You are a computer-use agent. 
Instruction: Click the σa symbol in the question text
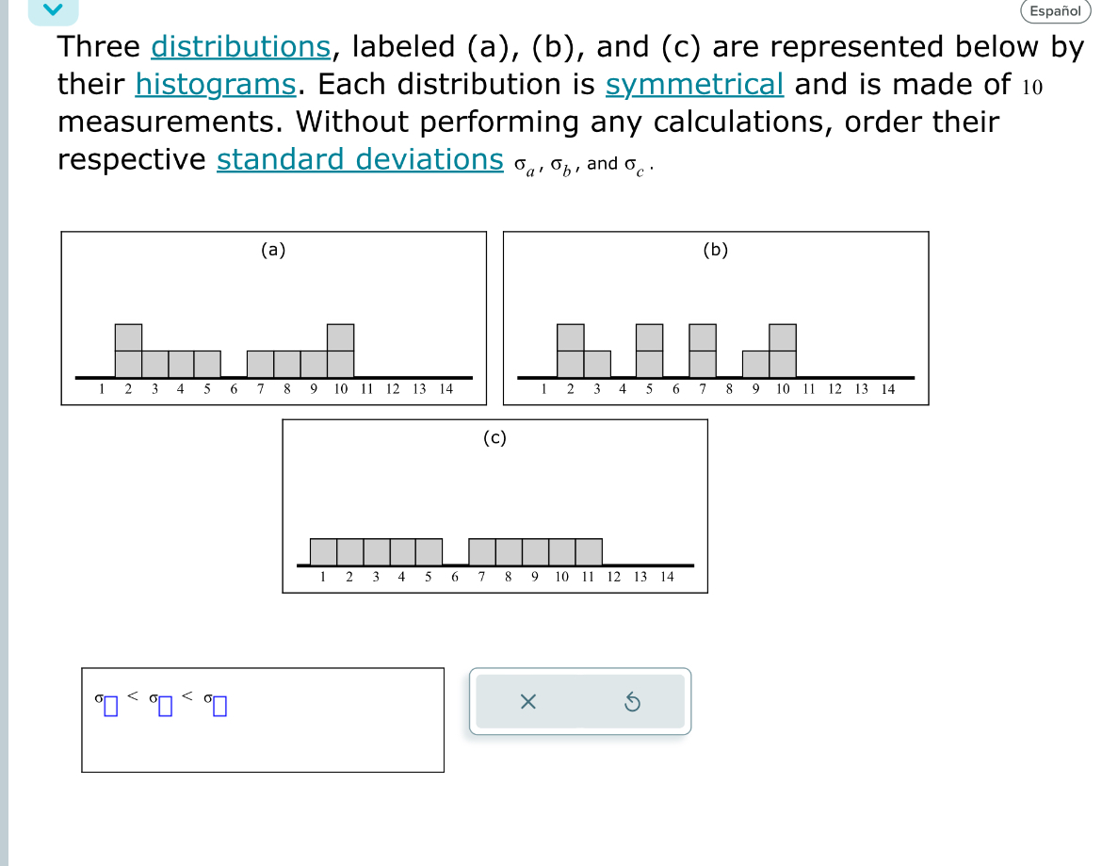(x=522, y=166)
